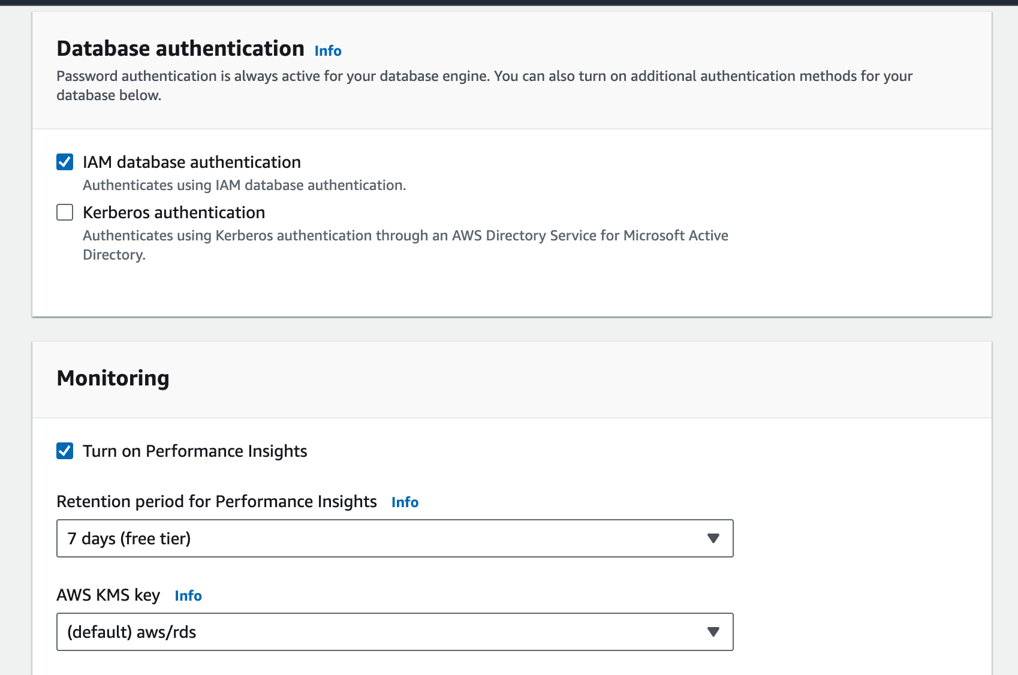
Task: Uncheck IAM database authentication checkbox
Action: 65,162
